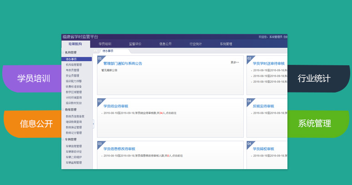The width and height of the screenshot is (352, 185).
Task: Open 教练员信息备案 in the sidebar
Action: (75, 117)
